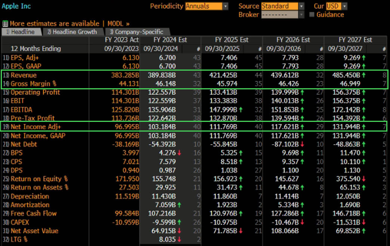Click the FY 2027 Est column header
Screen dimensions: 390x246
[355, 40]
